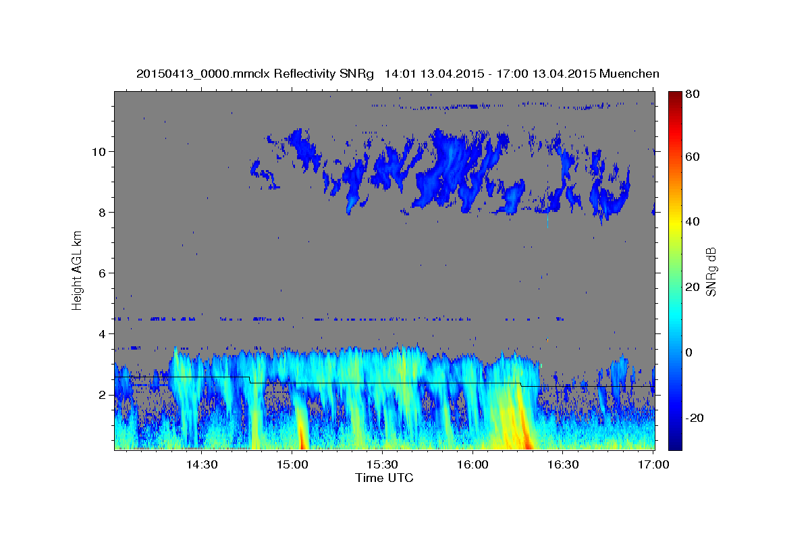Click the 'SNRg dB' colorbar label
This screenshot has width=810, height=540.
710,270
